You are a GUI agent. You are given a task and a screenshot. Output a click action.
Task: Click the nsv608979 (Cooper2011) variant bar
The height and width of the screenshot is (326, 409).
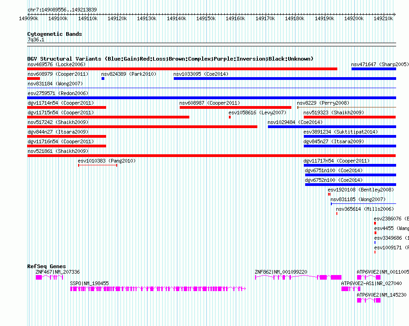click(x=34, y=79)
